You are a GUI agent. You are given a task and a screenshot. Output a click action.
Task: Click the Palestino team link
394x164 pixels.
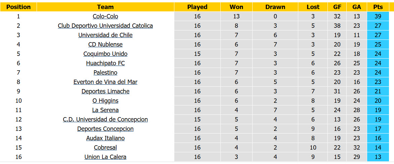click(105, 73)
